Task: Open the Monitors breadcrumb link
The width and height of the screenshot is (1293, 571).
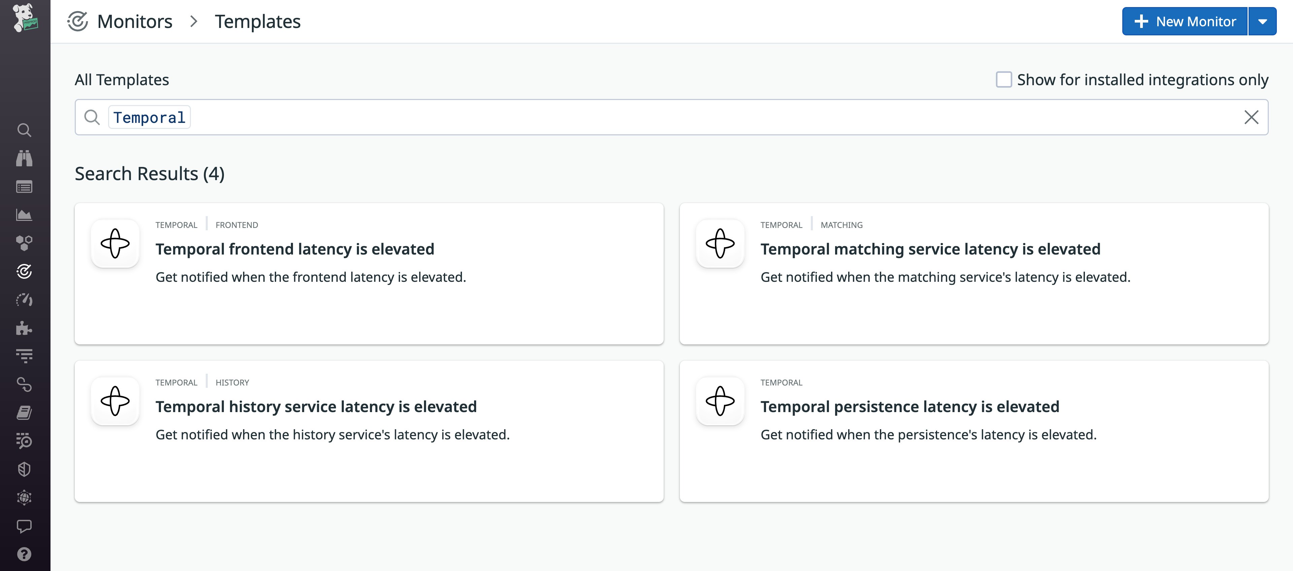Action: (x=135, y=21)
